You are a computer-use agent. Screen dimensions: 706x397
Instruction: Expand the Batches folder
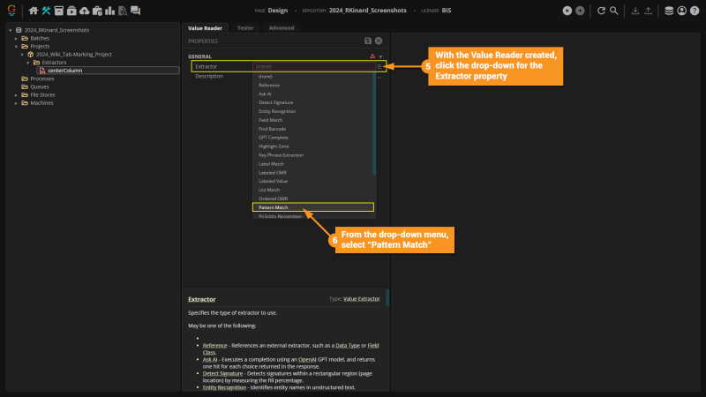[x=16, y=39]
